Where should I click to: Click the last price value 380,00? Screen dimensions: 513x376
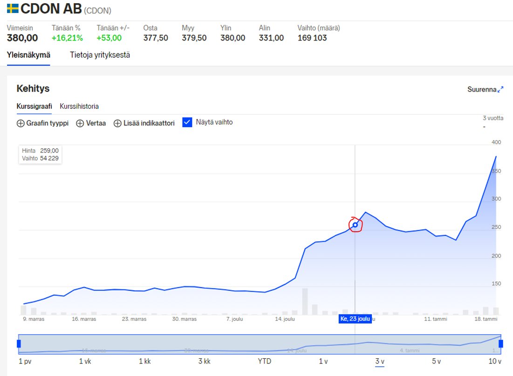(x=22, y=38)
